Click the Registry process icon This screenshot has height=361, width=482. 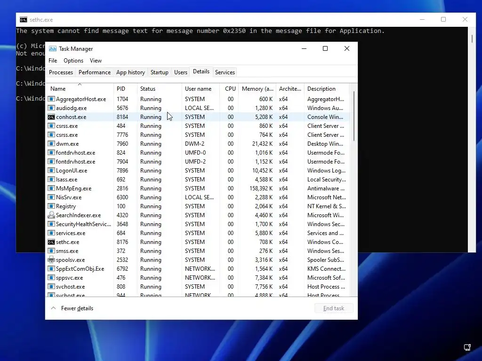51,206
